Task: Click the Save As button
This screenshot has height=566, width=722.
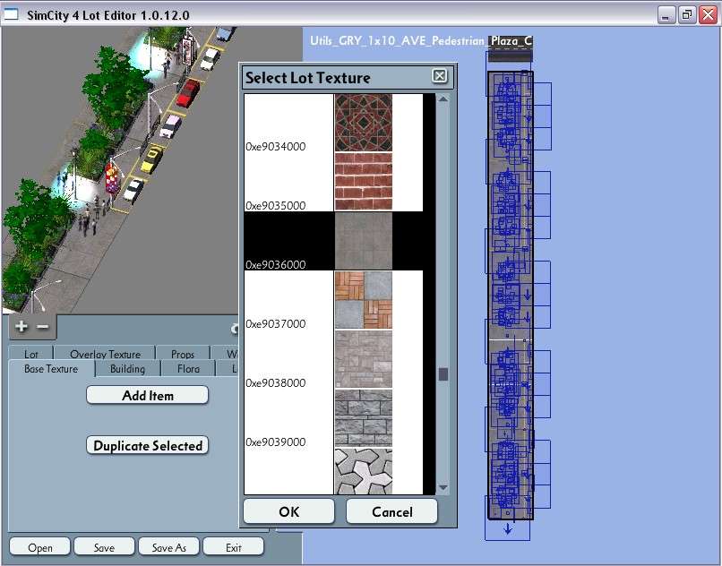Action: coord(168,547)
